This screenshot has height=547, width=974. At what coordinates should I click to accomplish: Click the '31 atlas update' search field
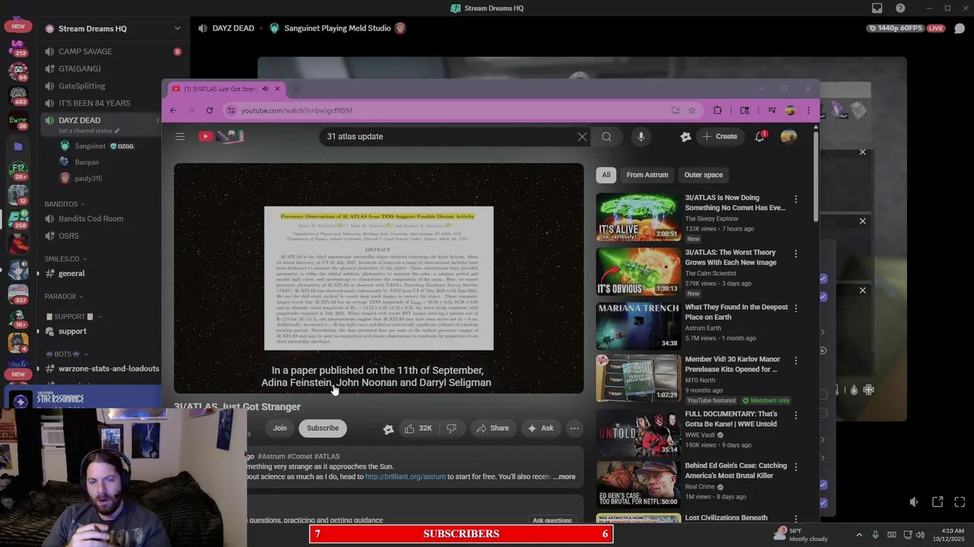pos(449,137)
